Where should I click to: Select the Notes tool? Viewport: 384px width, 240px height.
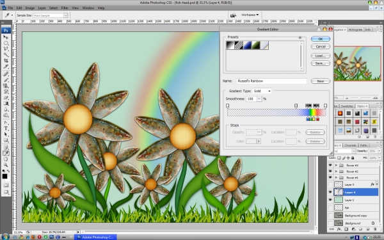pyautogui.click(x=6, y=147)
